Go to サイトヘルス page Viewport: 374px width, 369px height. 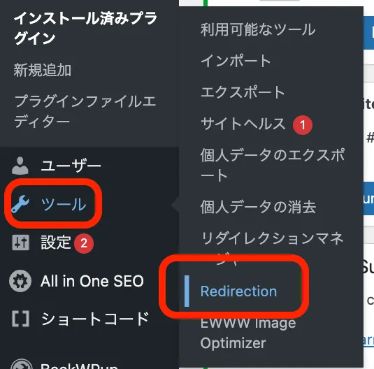coord(243,124)
